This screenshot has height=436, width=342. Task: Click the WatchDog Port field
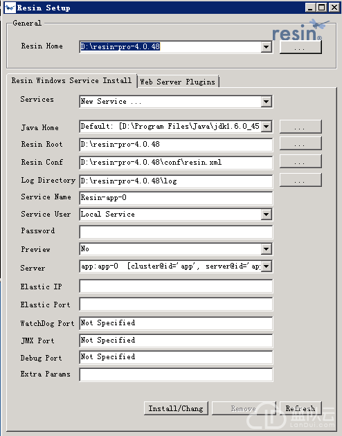pos(176,323)
